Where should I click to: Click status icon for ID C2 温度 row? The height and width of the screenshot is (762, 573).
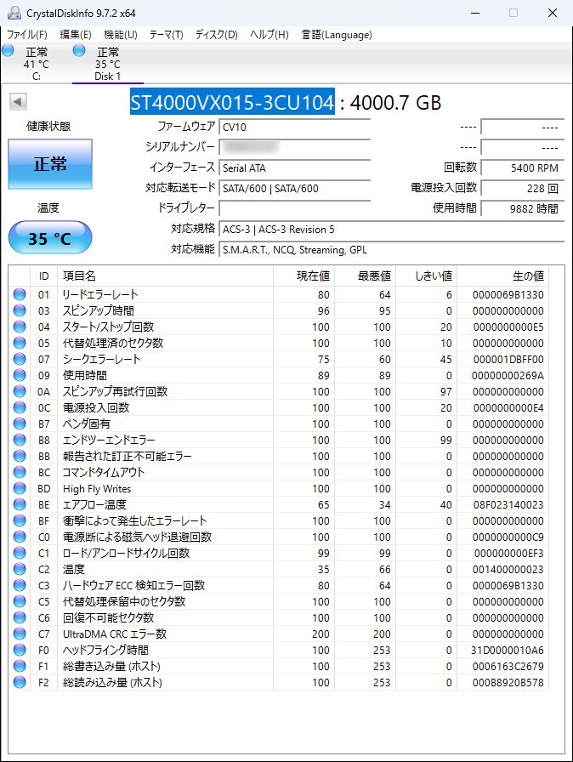(x=20, y=569)
